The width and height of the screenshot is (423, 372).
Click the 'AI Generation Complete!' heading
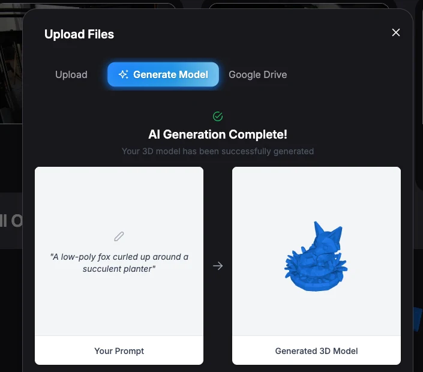(218, 134)
